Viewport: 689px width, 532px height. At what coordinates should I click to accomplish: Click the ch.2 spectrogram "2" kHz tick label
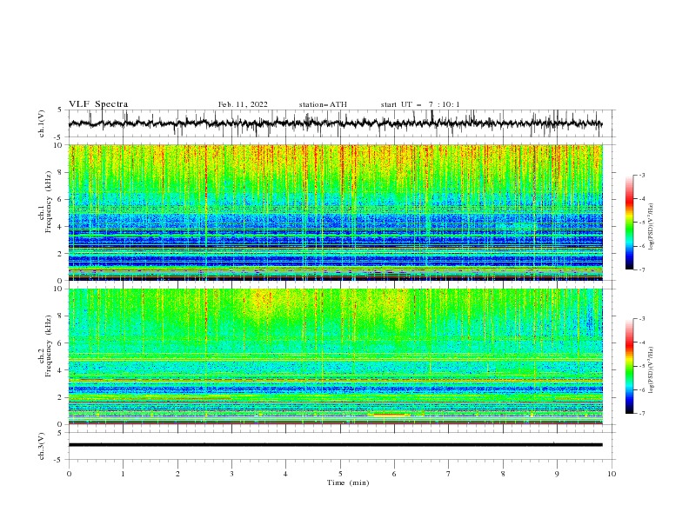click(62, 397)
